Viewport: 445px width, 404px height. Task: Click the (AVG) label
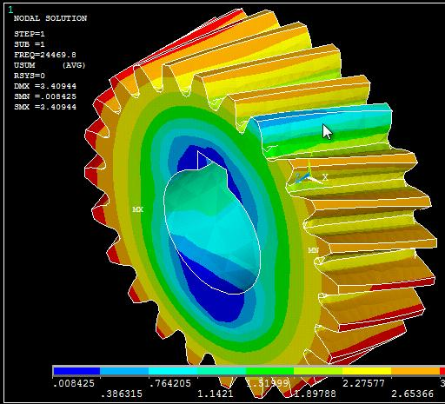[74, 65]
